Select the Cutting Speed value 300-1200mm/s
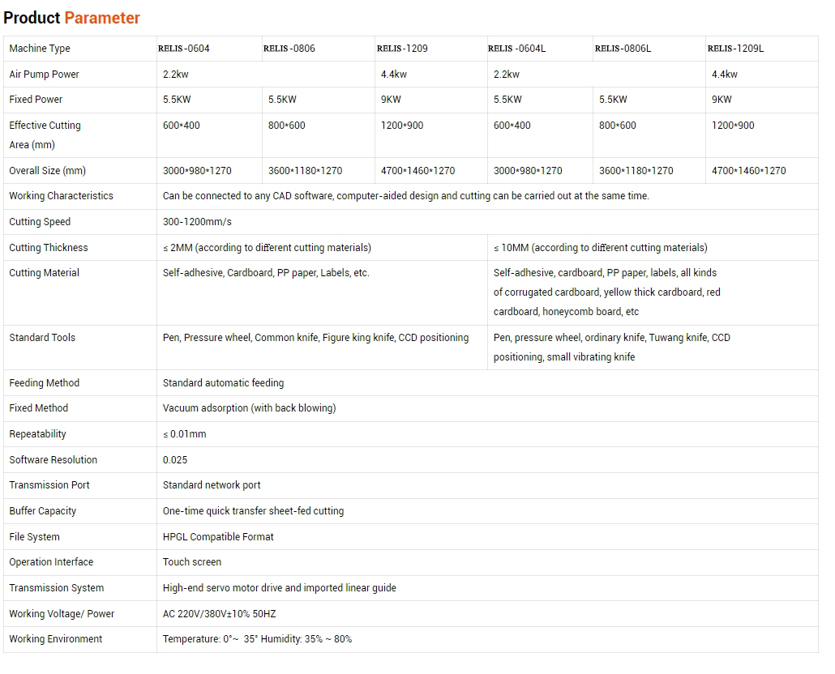The image size is (835, 674). tap(197, 222)
